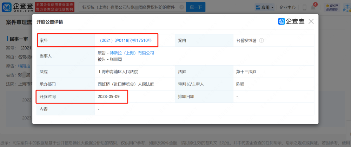Screen dimensions: 351x147
Task: Expand the 应用 dropdown arrow
Action: [x=272, y=7]
